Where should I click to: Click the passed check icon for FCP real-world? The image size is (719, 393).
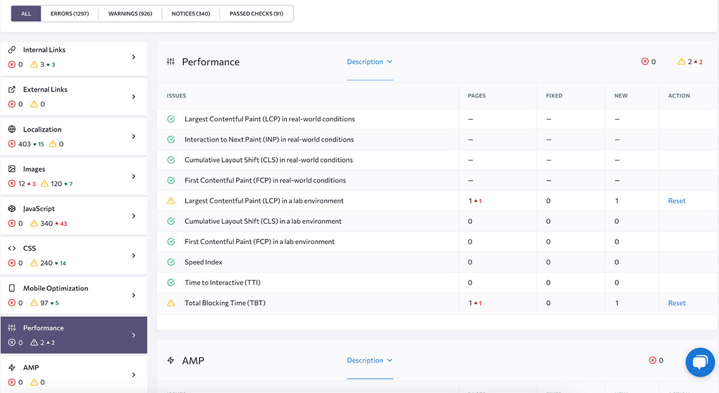point(171,180)
